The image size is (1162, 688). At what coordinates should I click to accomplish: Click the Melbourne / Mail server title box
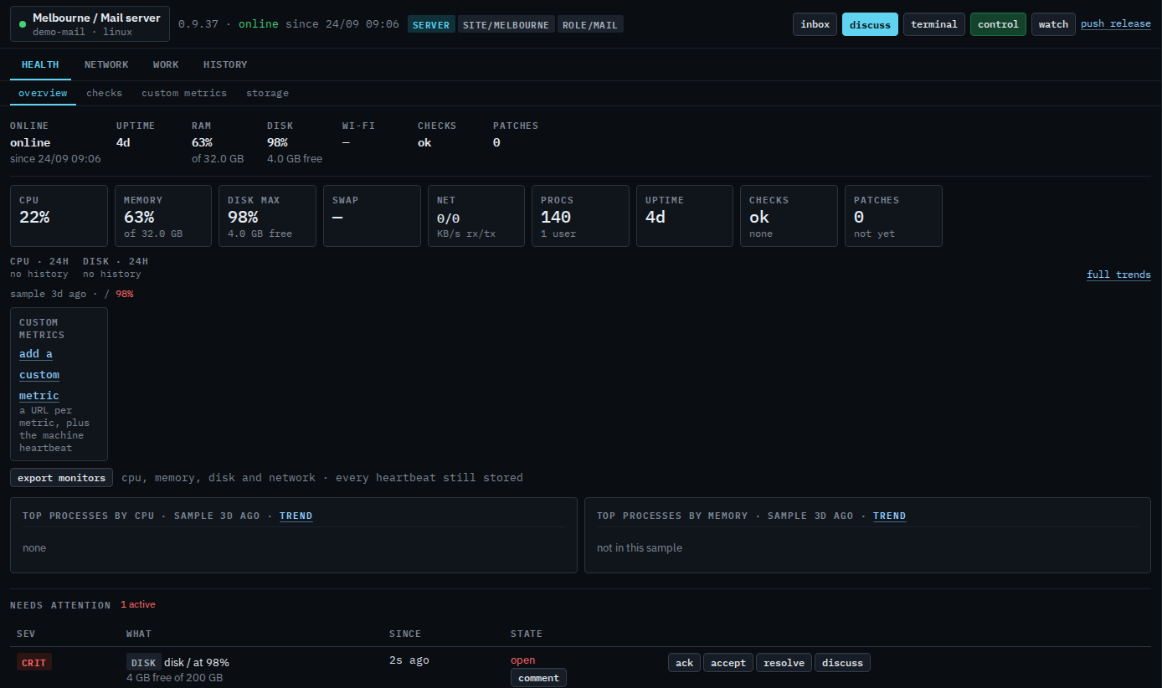tap(90, 24)
